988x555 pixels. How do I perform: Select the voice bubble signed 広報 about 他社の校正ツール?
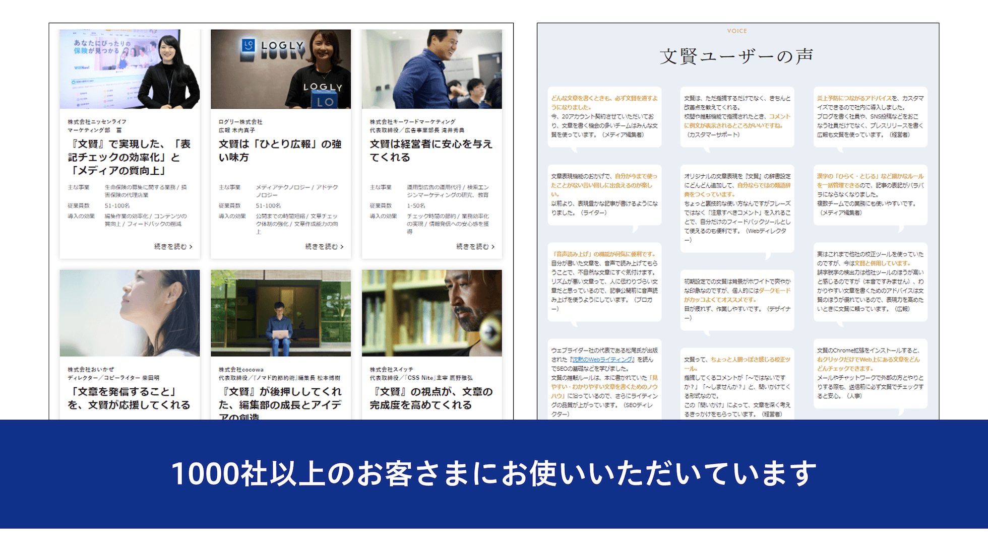tap(870, 282)
